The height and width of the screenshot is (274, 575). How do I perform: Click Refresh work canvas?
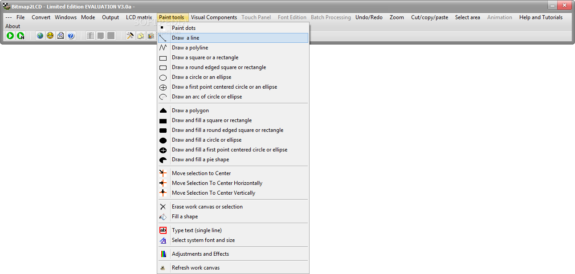coord(233,268)
